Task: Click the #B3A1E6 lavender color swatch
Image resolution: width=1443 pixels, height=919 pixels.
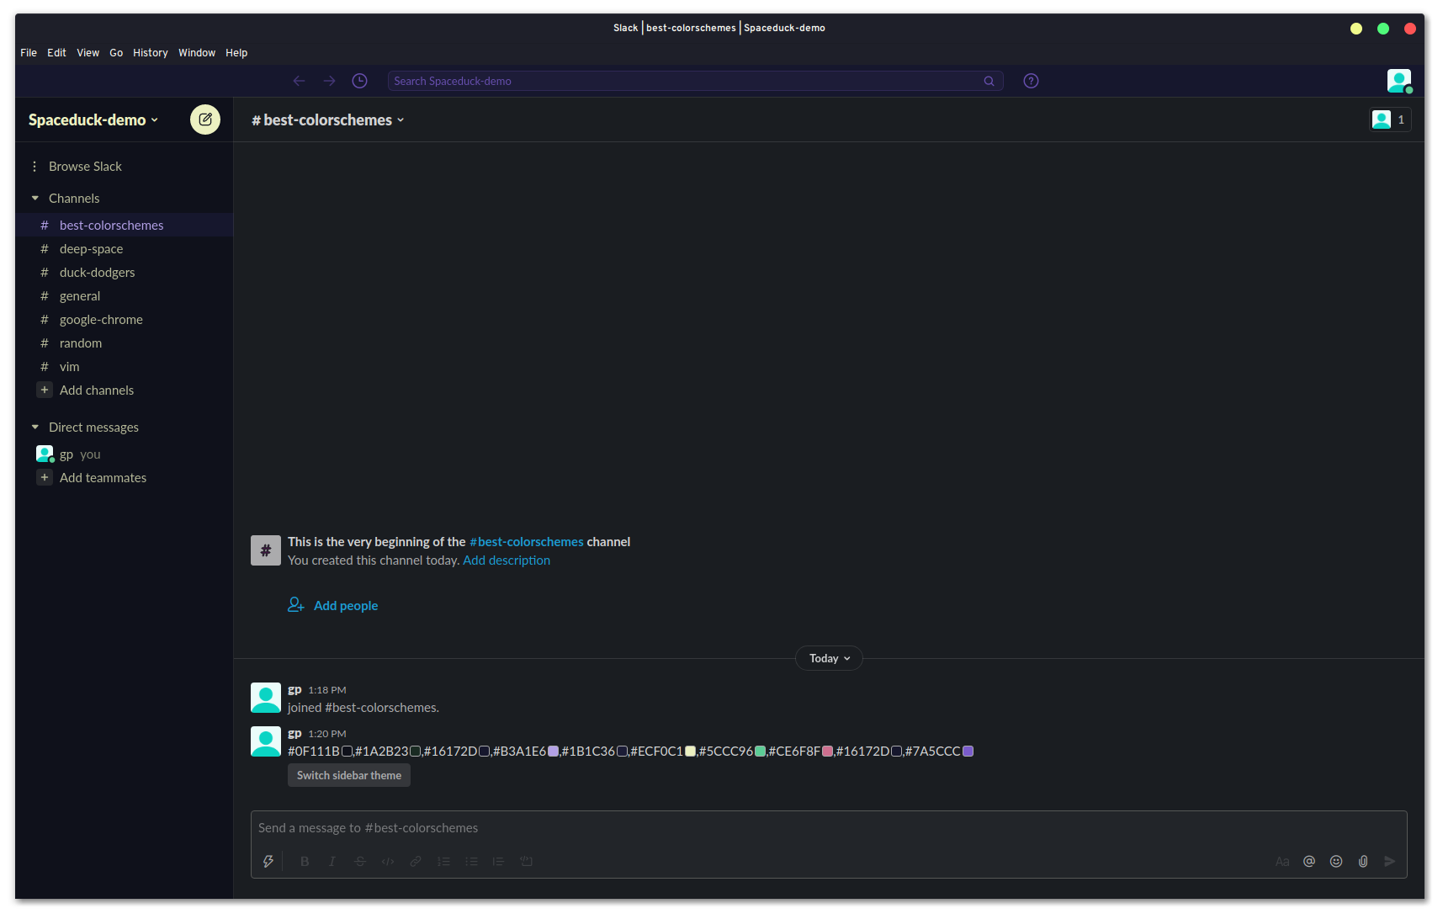Action: [554, 751]
